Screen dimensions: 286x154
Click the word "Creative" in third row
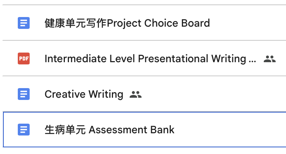[63, 94]
